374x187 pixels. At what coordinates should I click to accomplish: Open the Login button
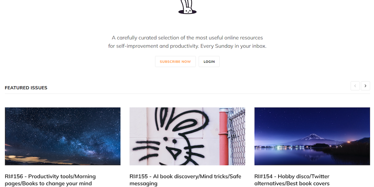point(209,61)
